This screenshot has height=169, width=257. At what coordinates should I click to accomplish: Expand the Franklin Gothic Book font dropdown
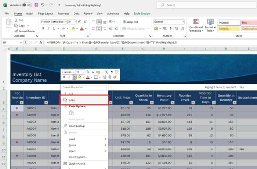(65, 22)
